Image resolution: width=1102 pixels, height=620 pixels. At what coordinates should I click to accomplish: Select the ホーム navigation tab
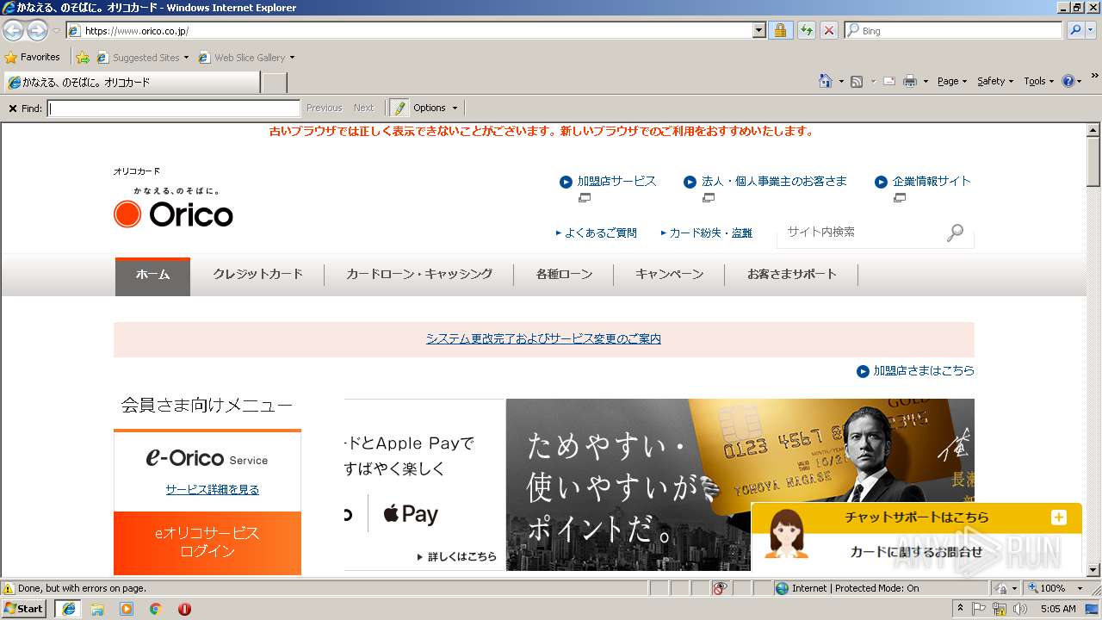pyautogui.click(x=152, y=275)
